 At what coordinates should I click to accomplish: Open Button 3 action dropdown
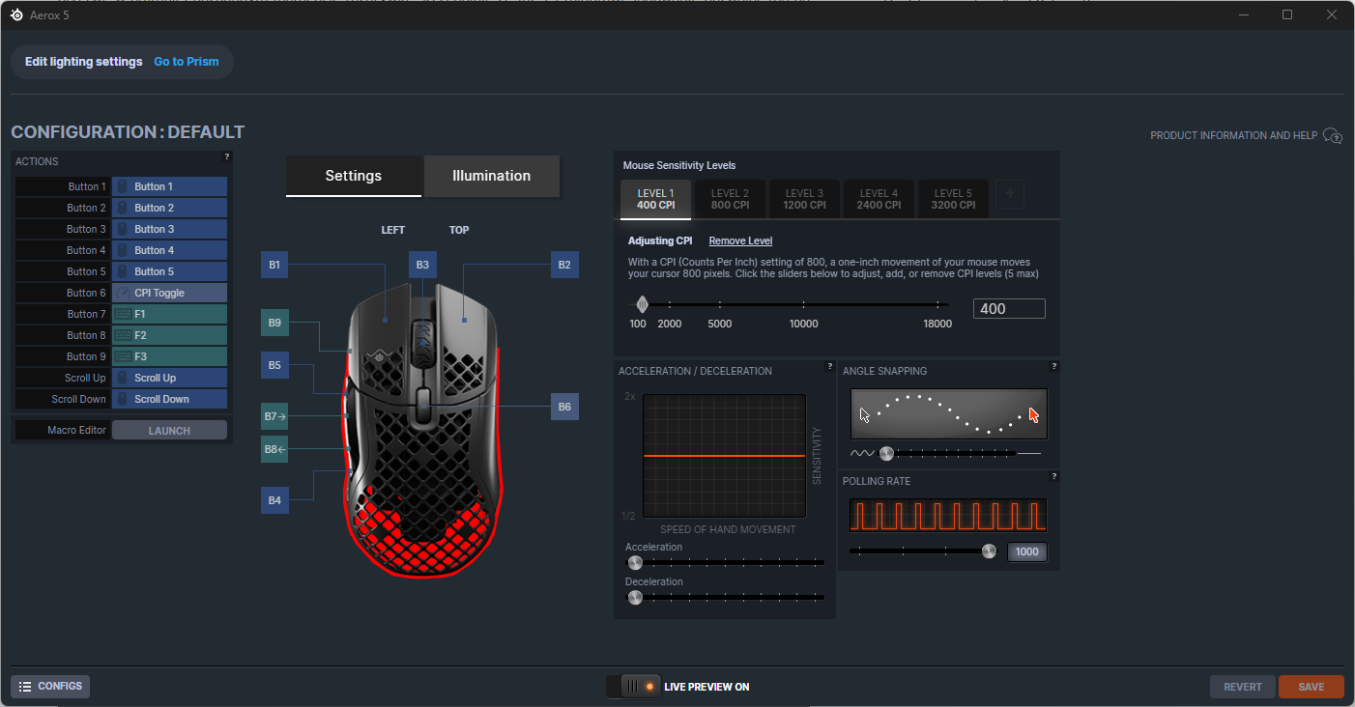(169, 229)
